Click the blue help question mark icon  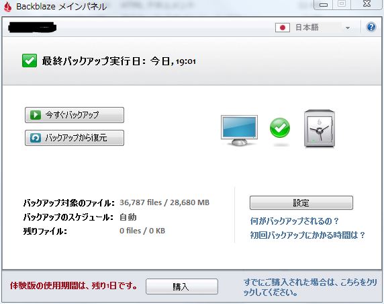[x=371, y=27]
